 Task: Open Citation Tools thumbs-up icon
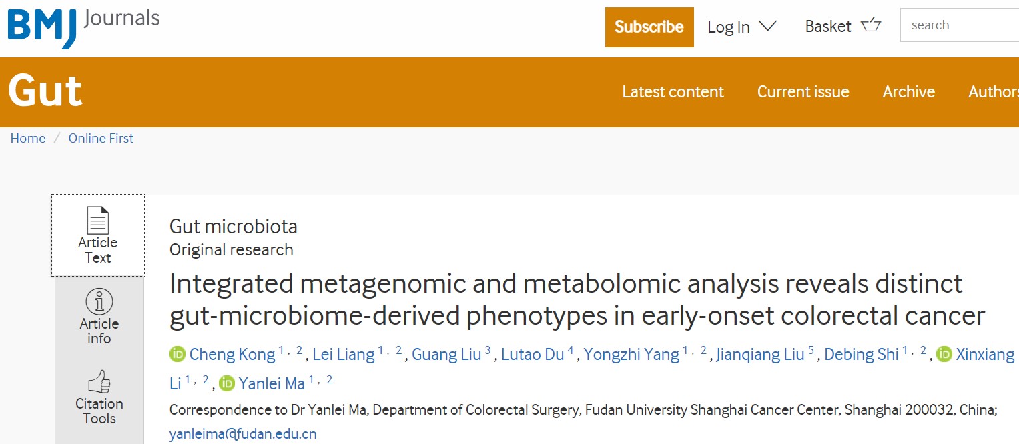99,383
